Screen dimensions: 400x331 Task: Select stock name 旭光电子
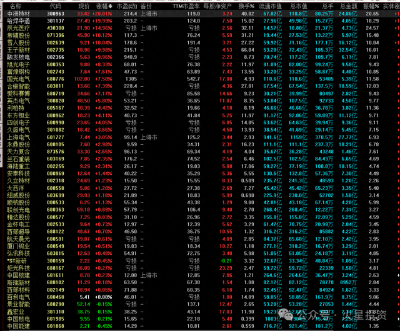(18, 64)
